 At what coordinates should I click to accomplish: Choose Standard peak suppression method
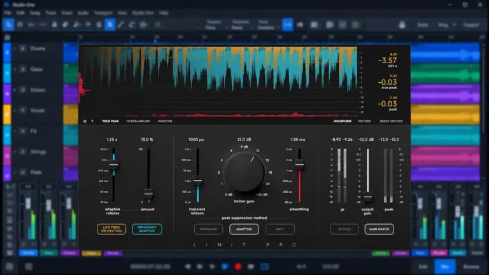(208, 229)
